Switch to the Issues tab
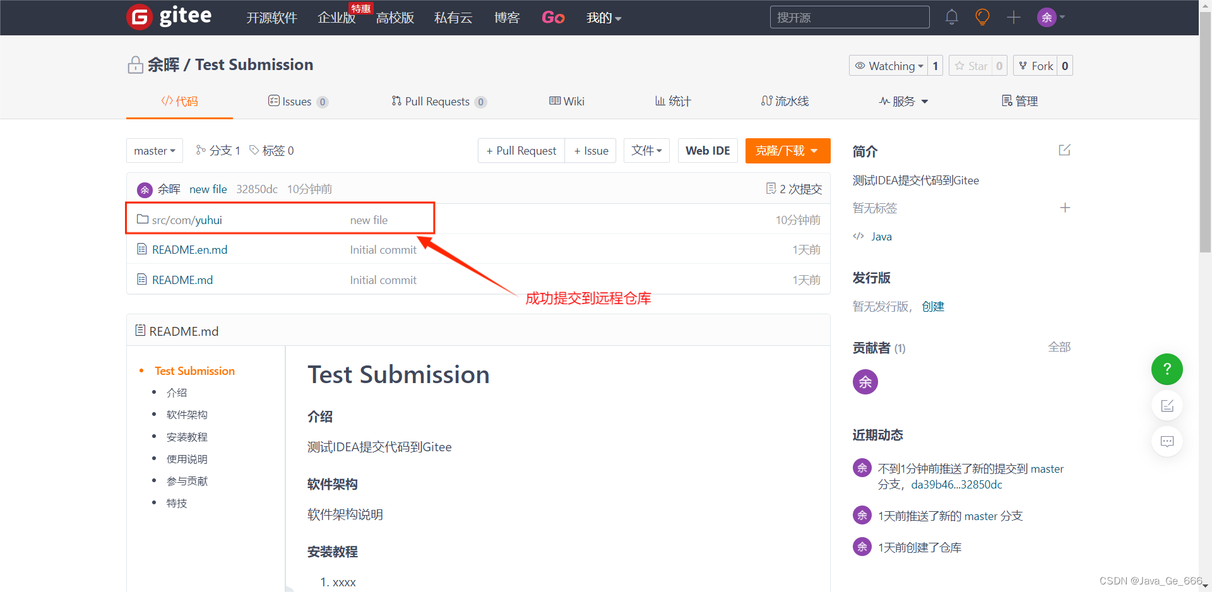 click(298, 101)
